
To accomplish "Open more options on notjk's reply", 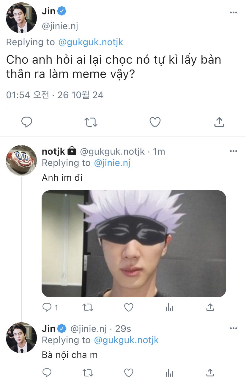I will (234, 151).
